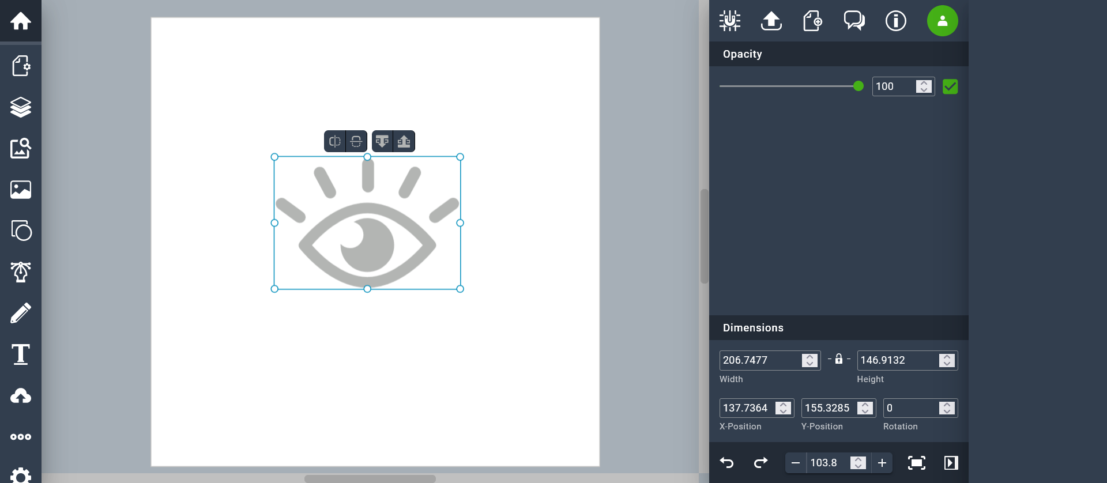The image size is (1107, 483).
Task: Toggle the aspect ratio lock
Action: click(x=839, y=359)
